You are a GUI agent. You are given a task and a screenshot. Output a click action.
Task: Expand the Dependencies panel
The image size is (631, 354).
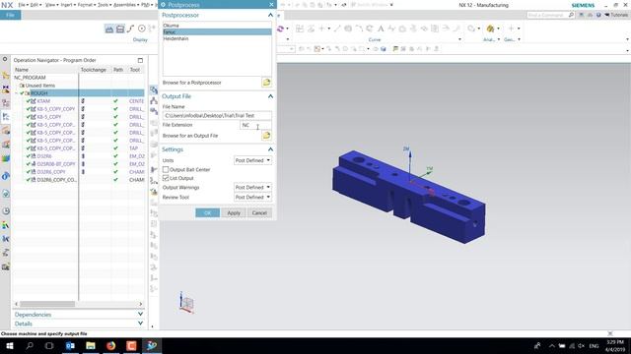[x=140, y=315]
